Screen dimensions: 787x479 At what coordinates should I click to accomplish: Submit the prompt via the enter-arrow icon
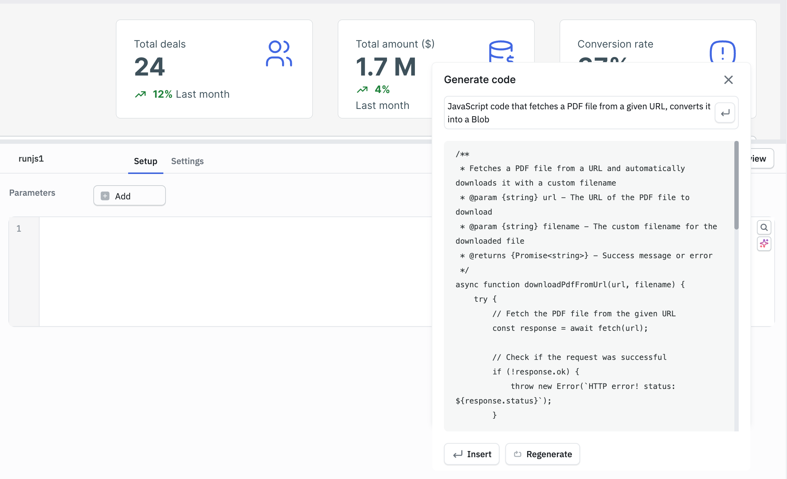click(x=725, y=113)
